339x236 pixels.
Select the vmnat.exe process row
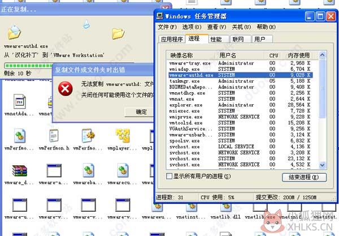[x=241, y=99]
